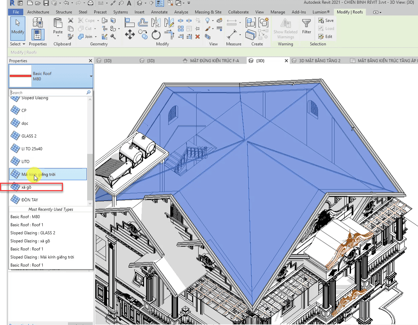Click the Print icon in quick access toolbar
The width and height of the screenshot is (418, 325).
coord(91,3)
